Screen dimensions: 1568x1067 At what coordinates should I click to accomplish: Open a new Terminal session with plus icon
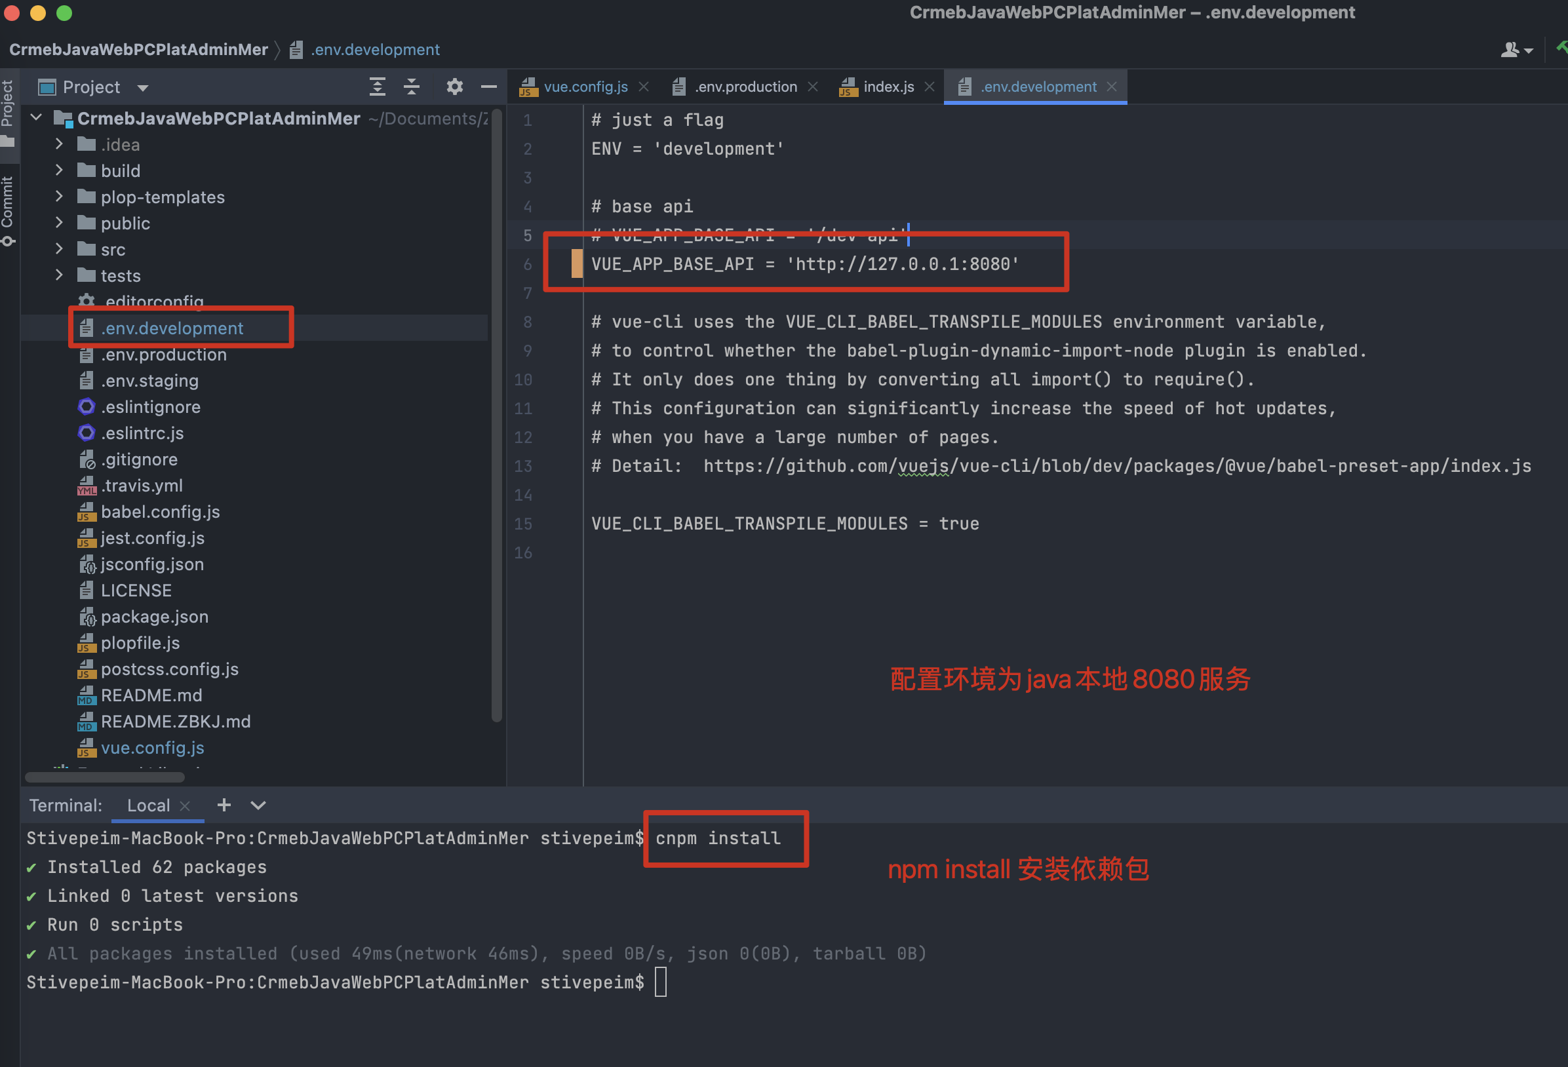pyautogui.click(x=224, y=805)
